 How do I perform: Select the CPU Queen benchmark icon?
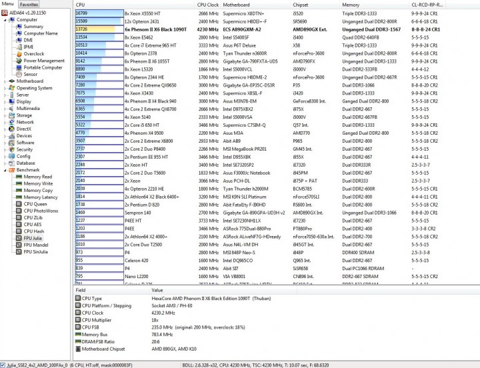coord(19,204)
